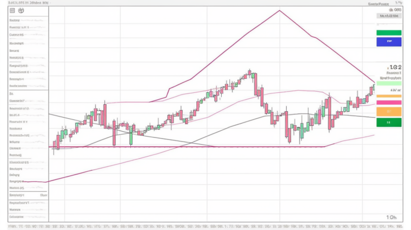This screenshot has height=230, width=411.
Task: Expand the short 'Ss.' section in left sidebar
Action: (11, 93)
